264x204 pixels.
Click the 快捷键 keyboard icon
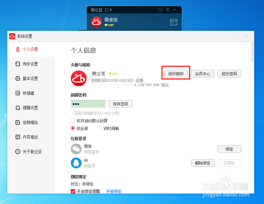pos(18,93)
